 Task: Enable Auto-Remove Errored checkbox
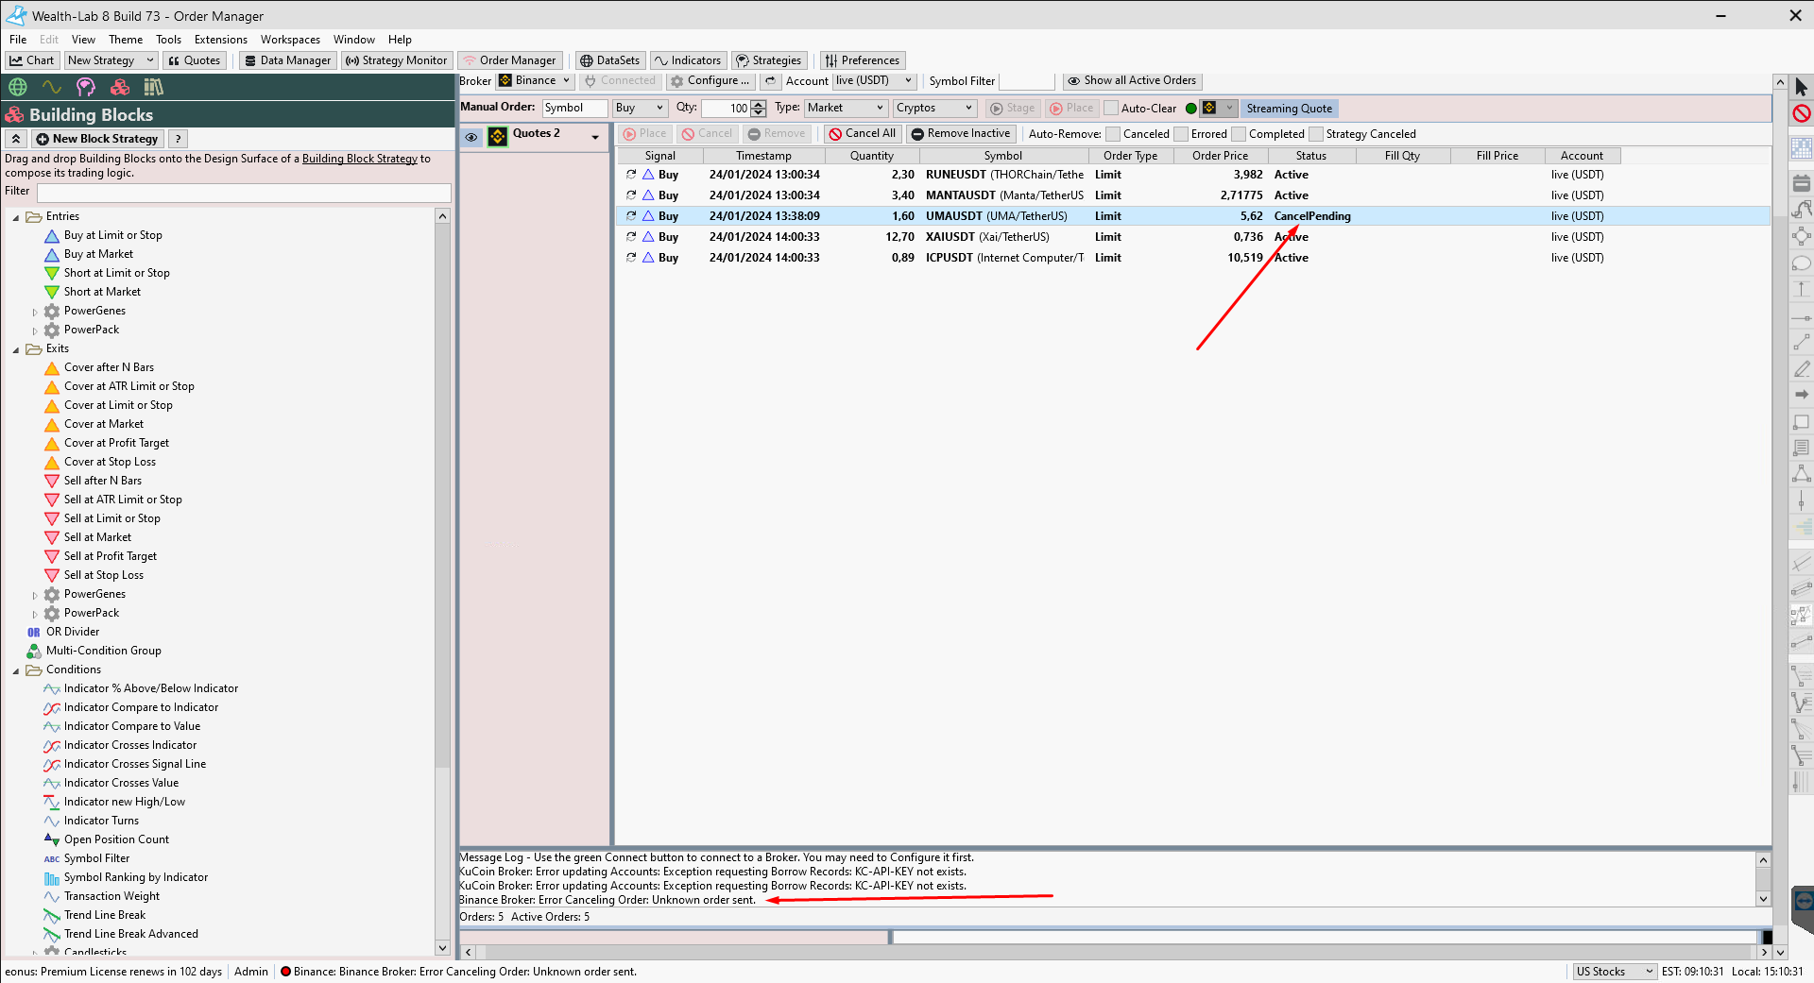1181,134
